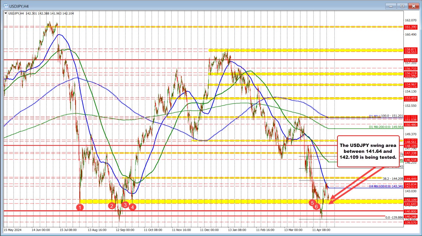Select the swing area annotation text box
Viewport: 422px width, 236px height.
[369, 152]
